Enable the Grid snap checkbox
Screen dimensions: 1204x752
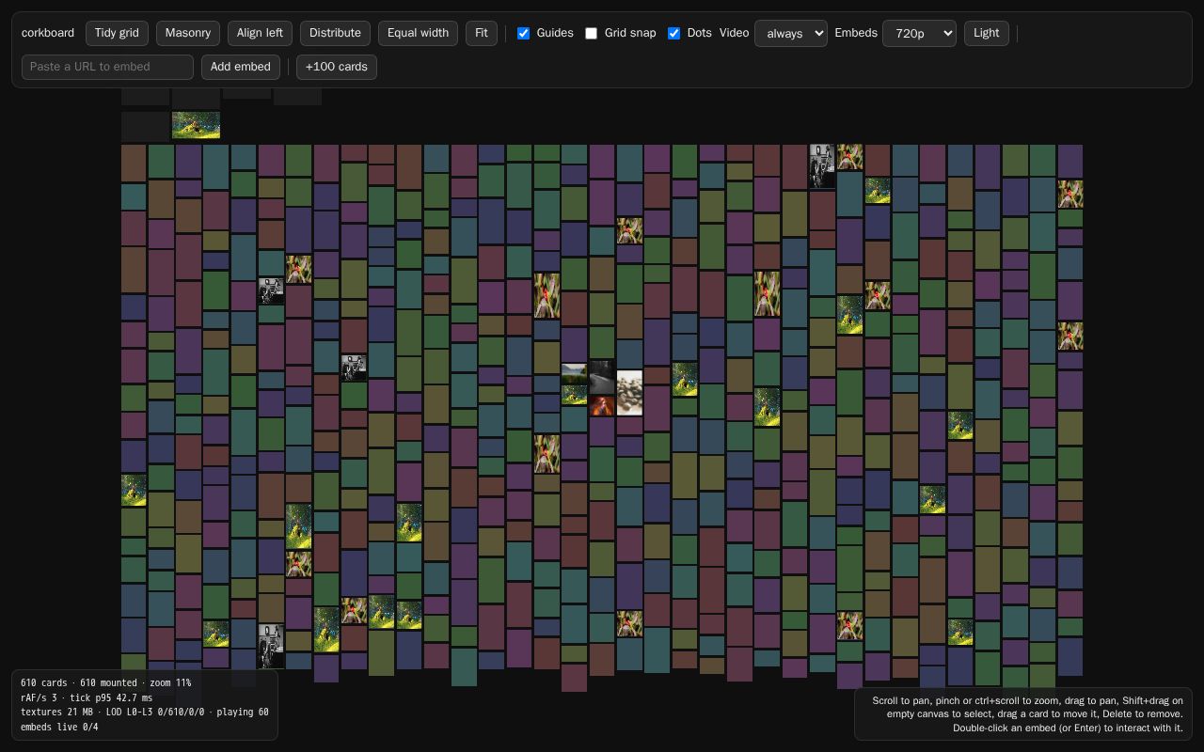click(592, 33)
